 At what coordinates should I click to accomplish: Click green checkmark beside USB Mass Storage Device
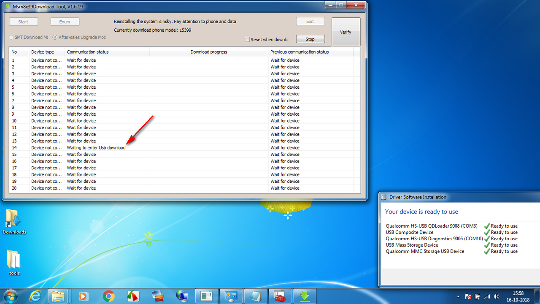click(x=487, y=245)
